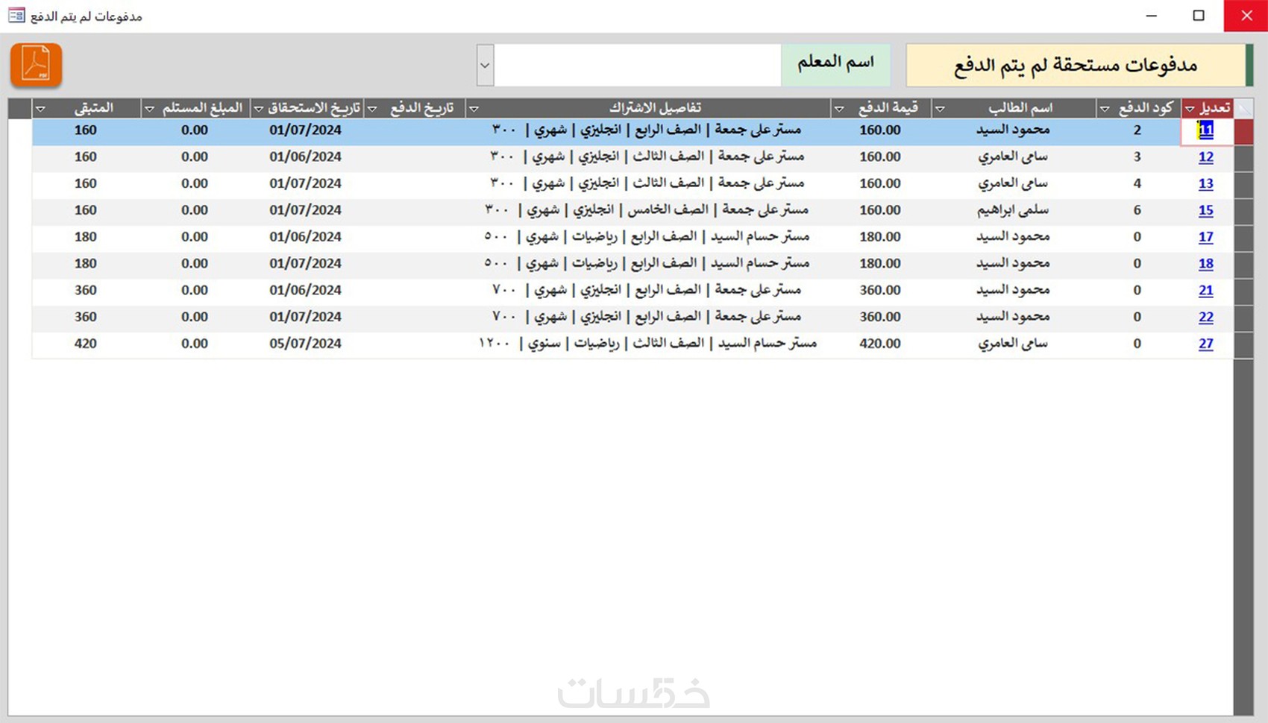Open edit link 21
Viewport: 1268px width, 723px height.
[x=1205, y=291]
